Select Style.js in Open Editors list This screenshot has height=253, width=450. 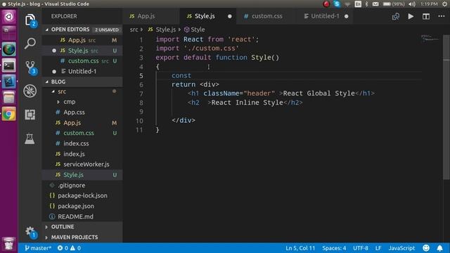coord(82,51)
